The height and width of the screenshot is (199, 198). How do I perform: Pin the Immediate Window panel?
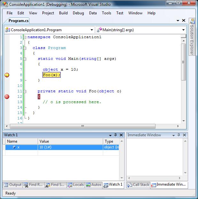pyautogui.click(x=179, y=135)
